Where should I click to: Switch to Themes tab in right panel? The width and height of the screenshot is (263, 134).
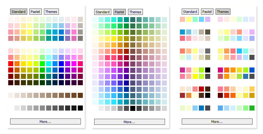click(x=223, y=12)
